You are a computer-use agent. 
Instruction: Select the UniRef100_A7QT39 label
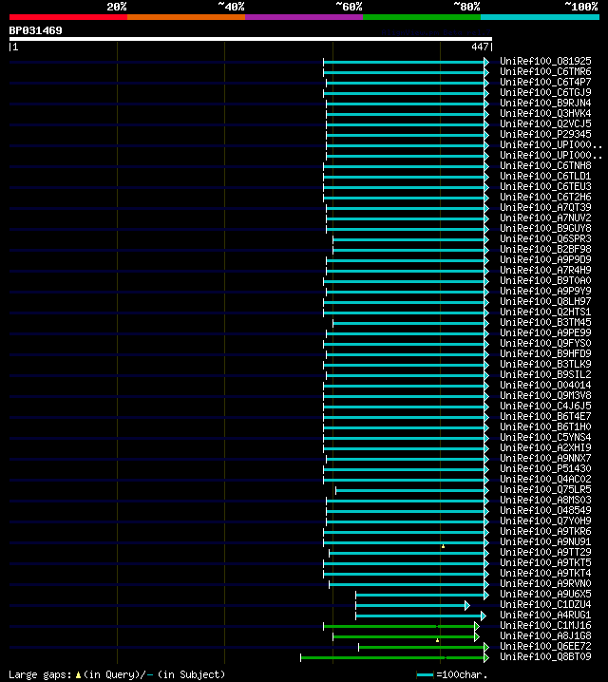click(545, 207)
